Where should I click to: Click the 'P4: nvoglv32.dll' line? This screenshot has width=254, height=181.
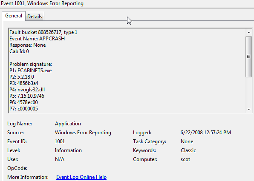click(x=27, y=90)
